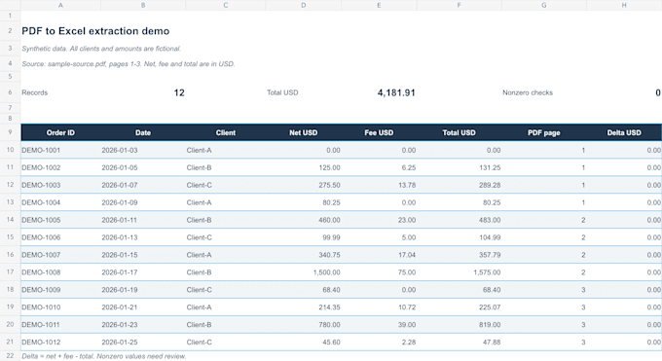Select row 9 header number

coord(10,132)
